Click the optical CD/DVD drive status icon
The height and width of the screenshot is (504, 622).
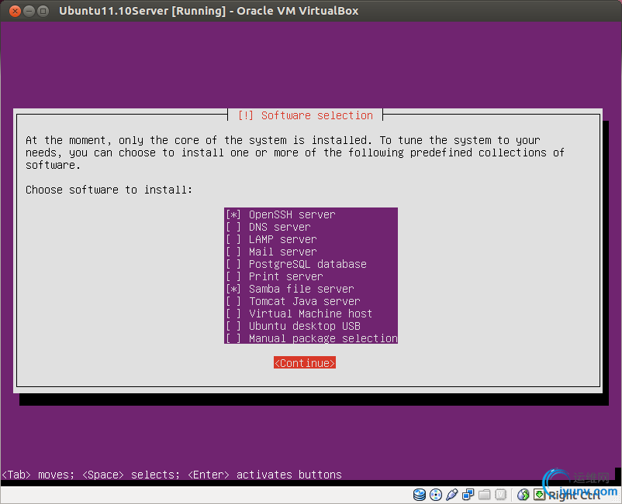click(436, 495)
